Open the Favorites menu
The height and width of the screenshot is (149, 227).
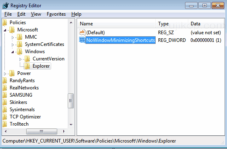pyautogui.click(x=56, y=14)
